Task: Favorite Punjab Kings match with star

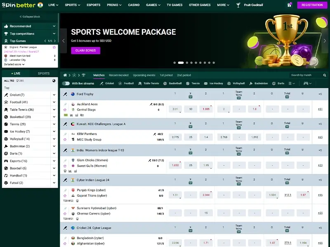Action: coord(65,196)
